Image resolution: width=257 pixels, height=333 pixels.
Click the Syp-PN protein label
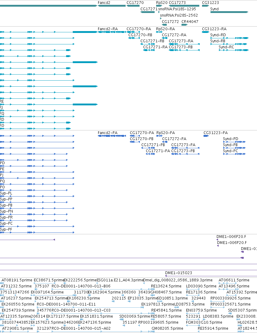tap(6, 211)
